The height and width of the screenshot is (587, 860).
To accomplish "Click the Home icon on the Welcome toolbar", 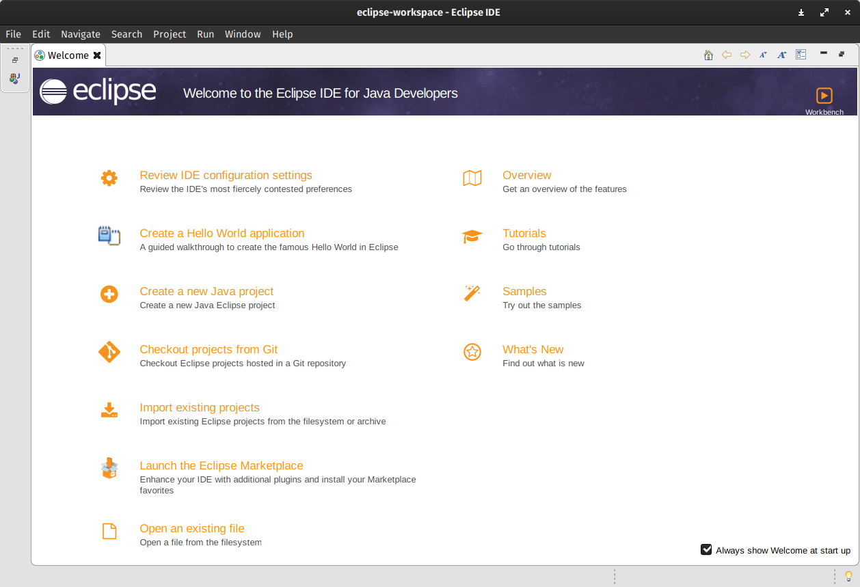I will (708, 54).
